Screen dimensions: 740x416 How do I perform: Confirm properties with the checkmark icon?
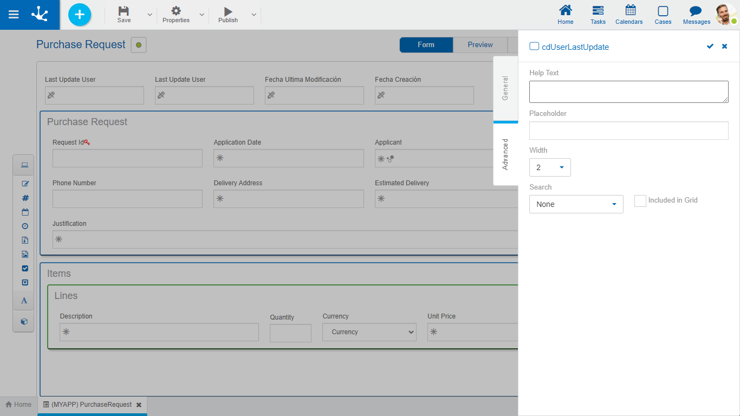coord(710,47)
